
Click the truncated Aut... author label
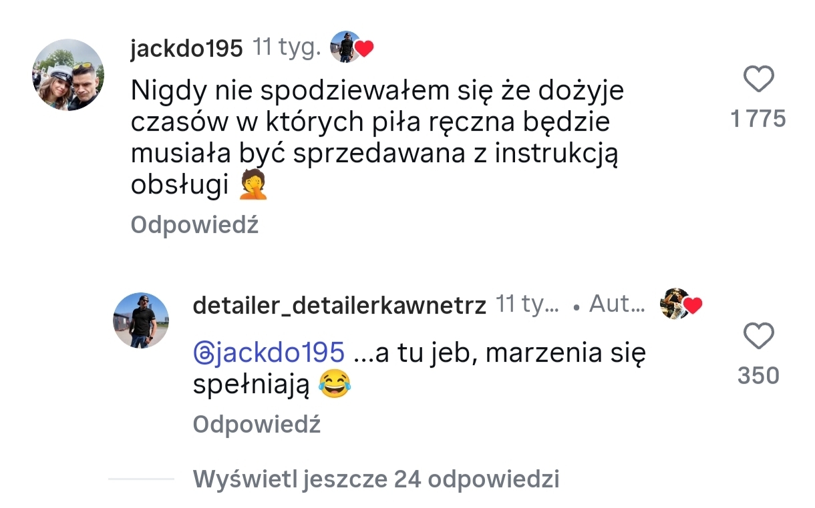point(617,305)
